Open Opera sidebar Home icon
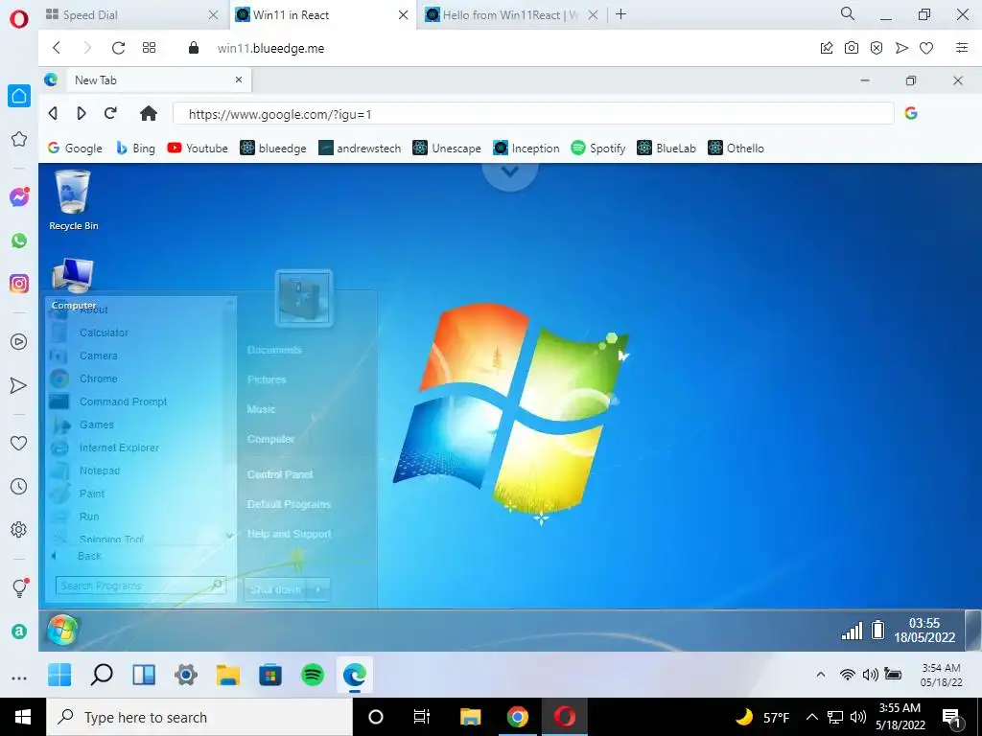982x736 pixels. coord(19,96)
